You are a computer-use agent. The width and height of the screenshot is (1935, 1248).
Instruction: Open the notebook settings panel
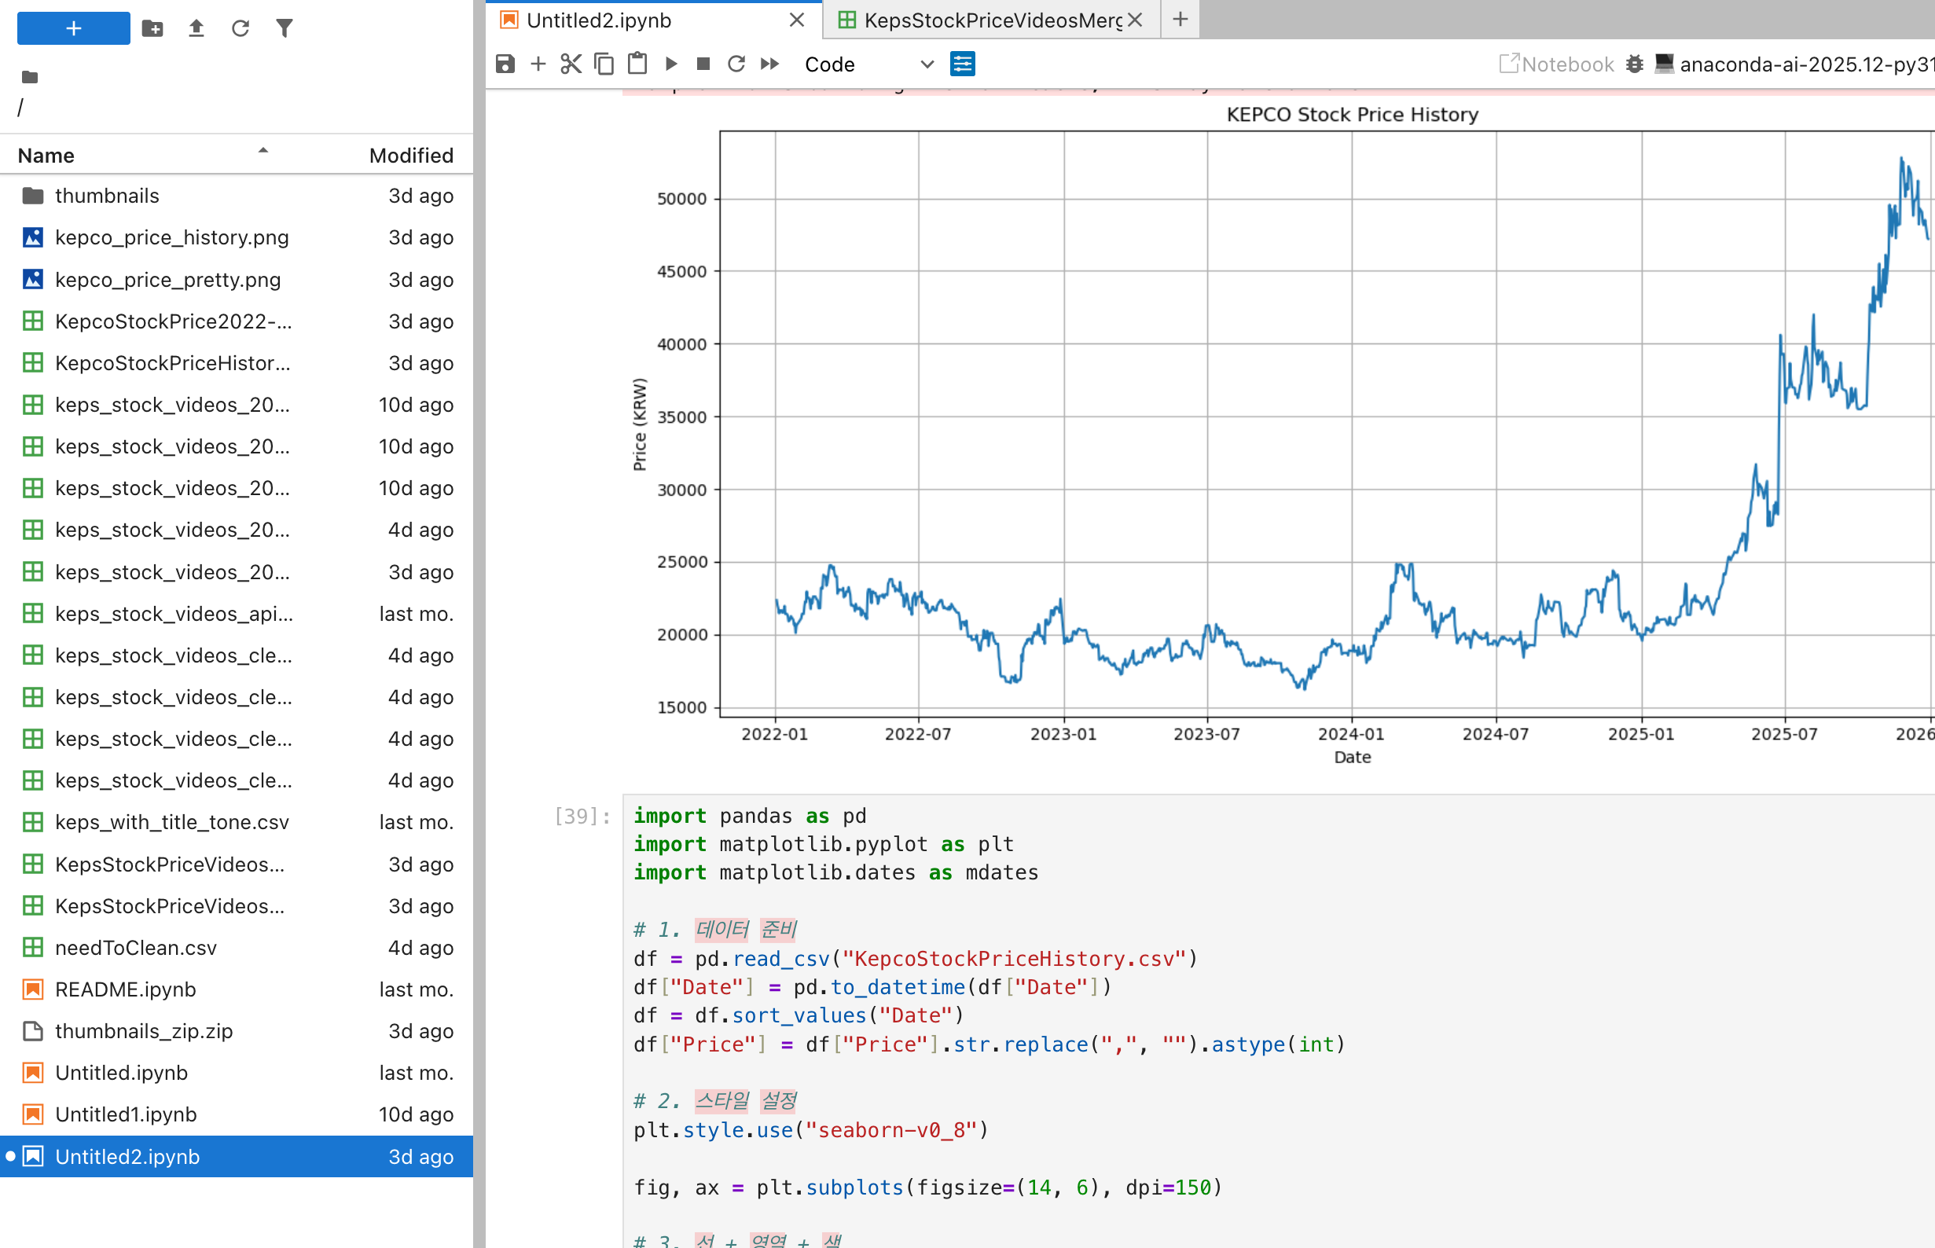tap(963, 63)
